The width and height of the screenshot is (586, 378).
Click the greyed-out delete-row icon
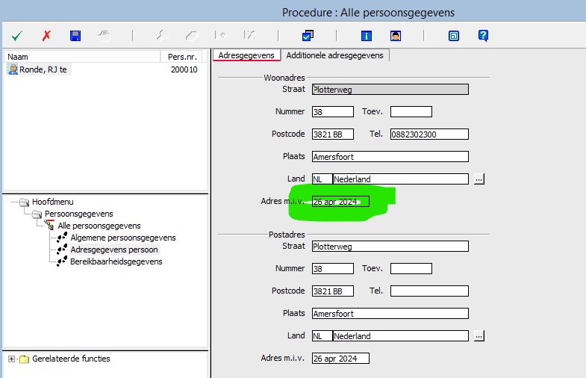(249, 36)
